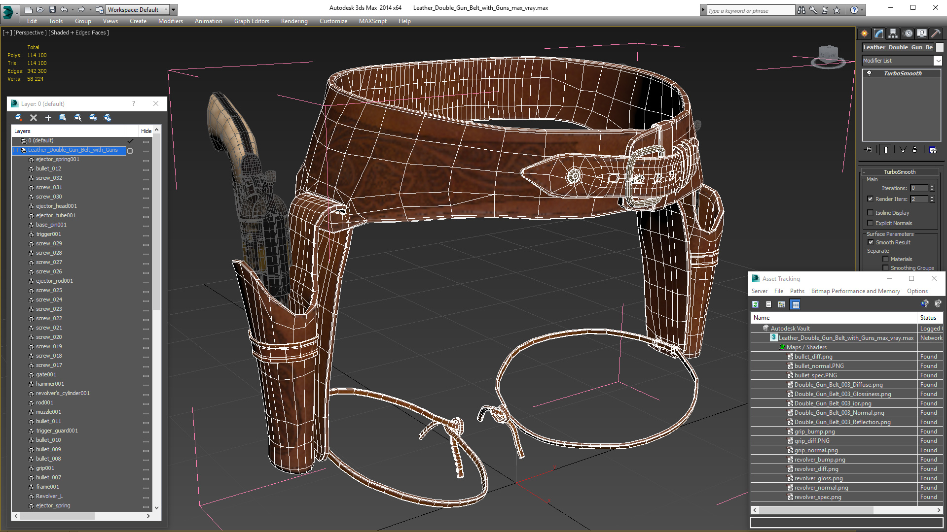Click Refresh icon in Asset Tracking
This screenshot has width=947, height=532.
point(755,304)
